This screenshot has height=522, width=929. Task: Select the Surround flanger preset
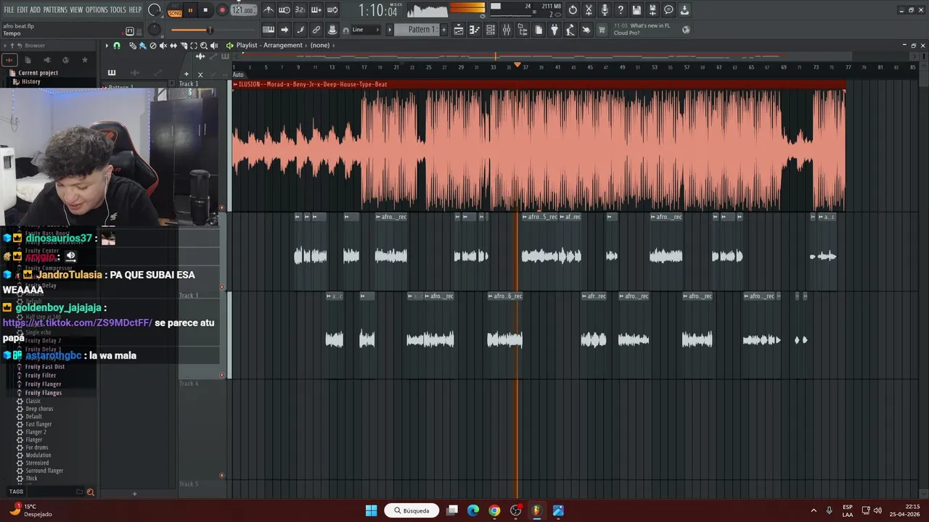tap(44, 471)
